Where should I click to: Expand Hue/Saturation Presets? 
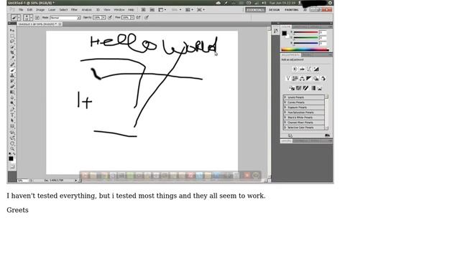click(x=304, y=113)
